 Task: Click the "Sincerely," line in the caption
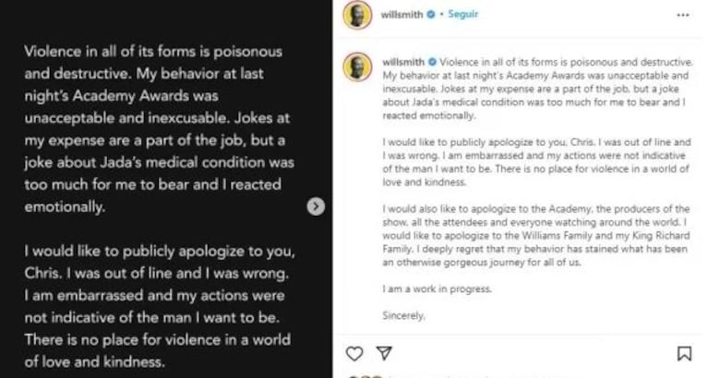tap(404, 314)
